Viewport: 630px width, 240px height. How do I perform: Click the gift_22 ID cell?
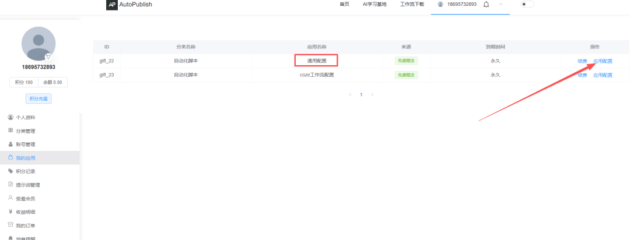pos(107,61)
